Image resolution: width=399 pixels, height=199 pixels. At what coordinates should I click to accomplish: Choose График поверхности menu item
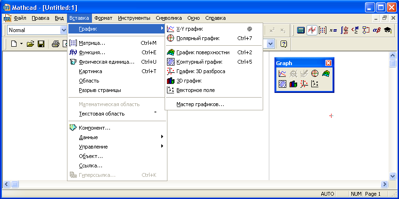[x=214, y=52]
